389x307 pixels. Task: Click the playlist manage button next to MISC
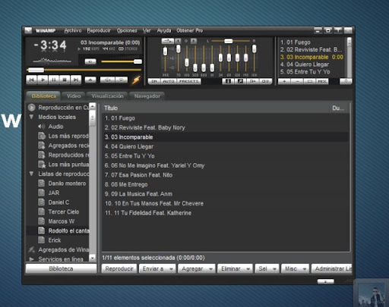point(346,81)
